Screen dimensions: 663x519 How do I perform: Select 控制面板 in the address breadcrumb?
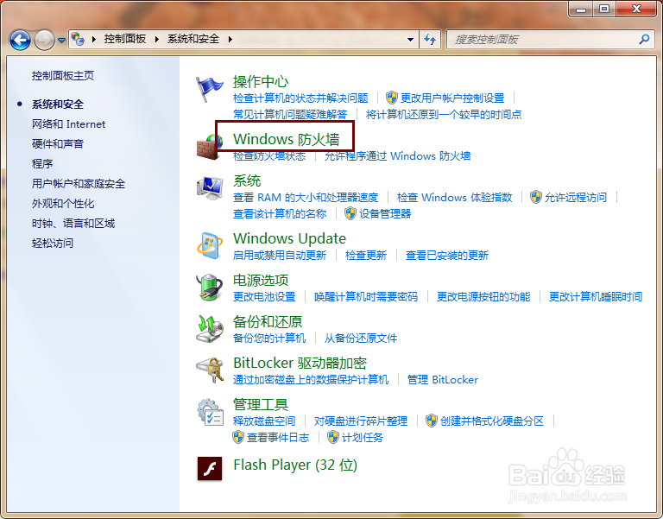tap(125, 40)
